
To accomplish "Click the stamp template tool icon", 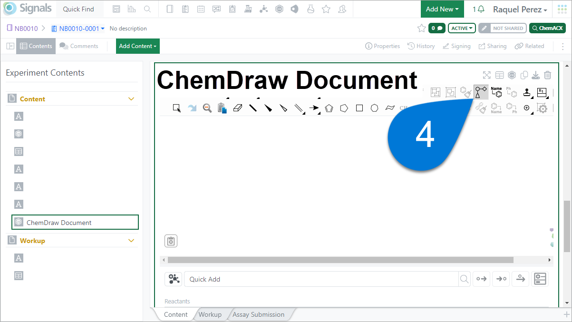I will (x=527, y=92).
